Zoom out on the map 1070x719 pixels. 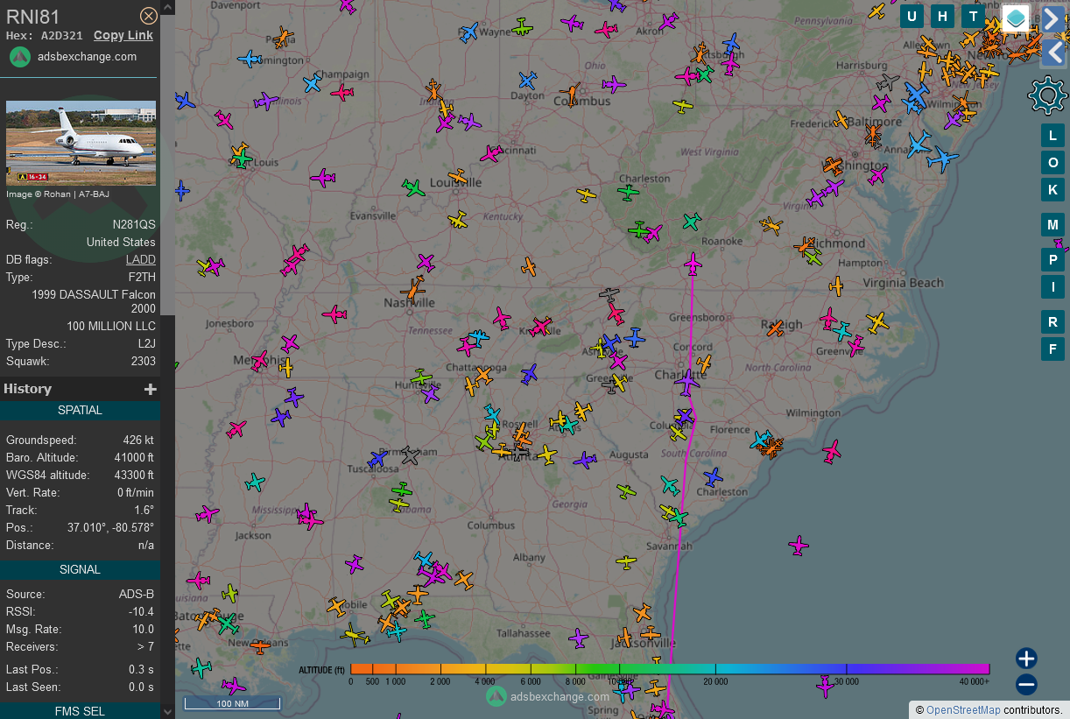tap(1026, 685)
